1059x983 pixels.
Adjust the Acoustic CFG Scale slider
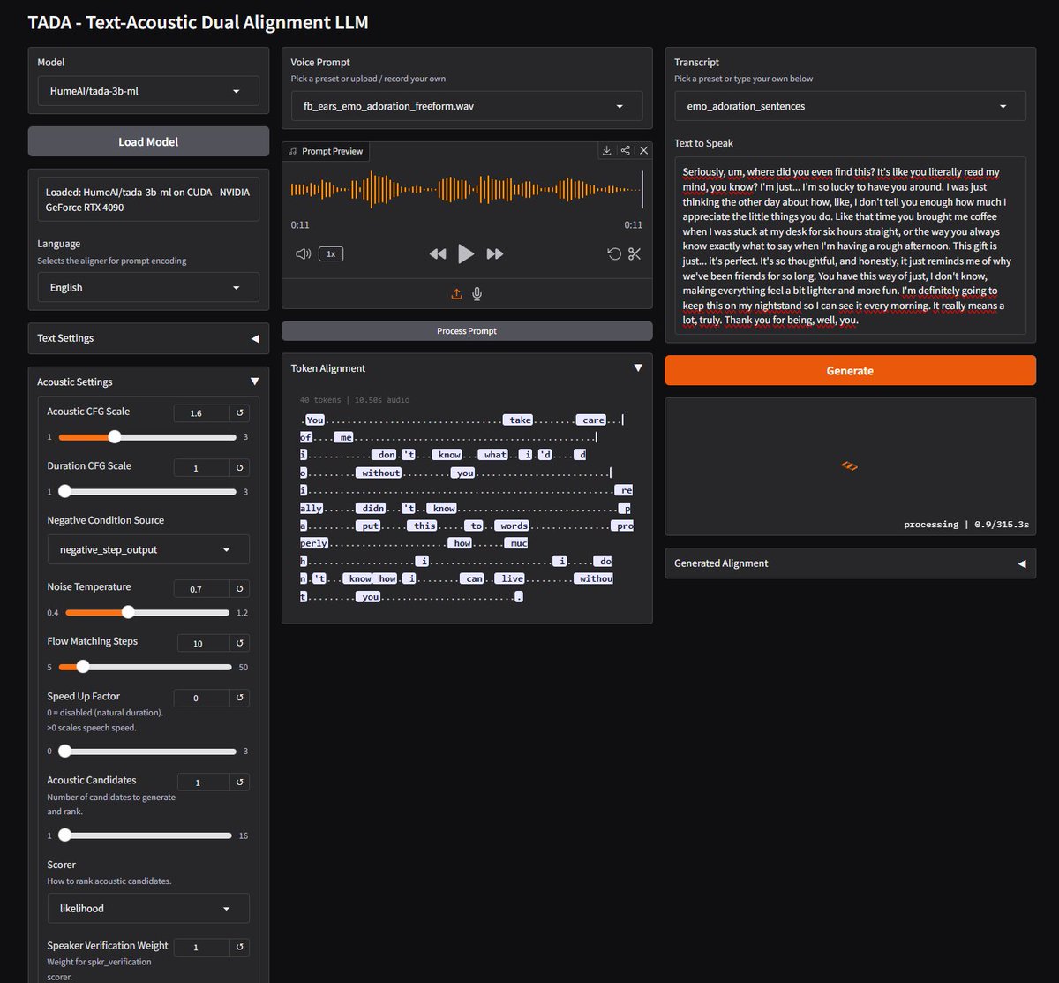148,437
